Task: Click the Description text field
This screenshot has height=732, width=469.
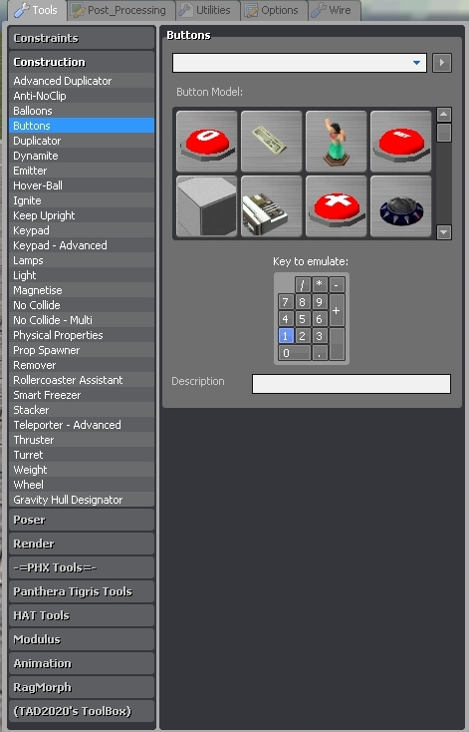Action: [x=352, y=384]
